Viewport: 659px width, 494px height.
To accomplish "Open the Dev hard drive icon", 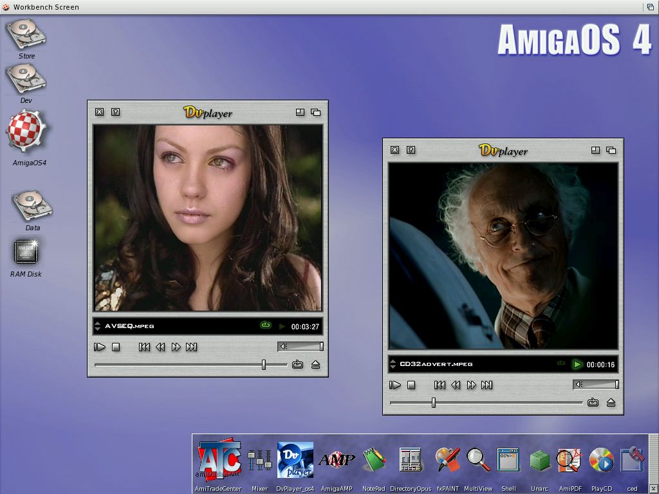I will tap(26, 78).
